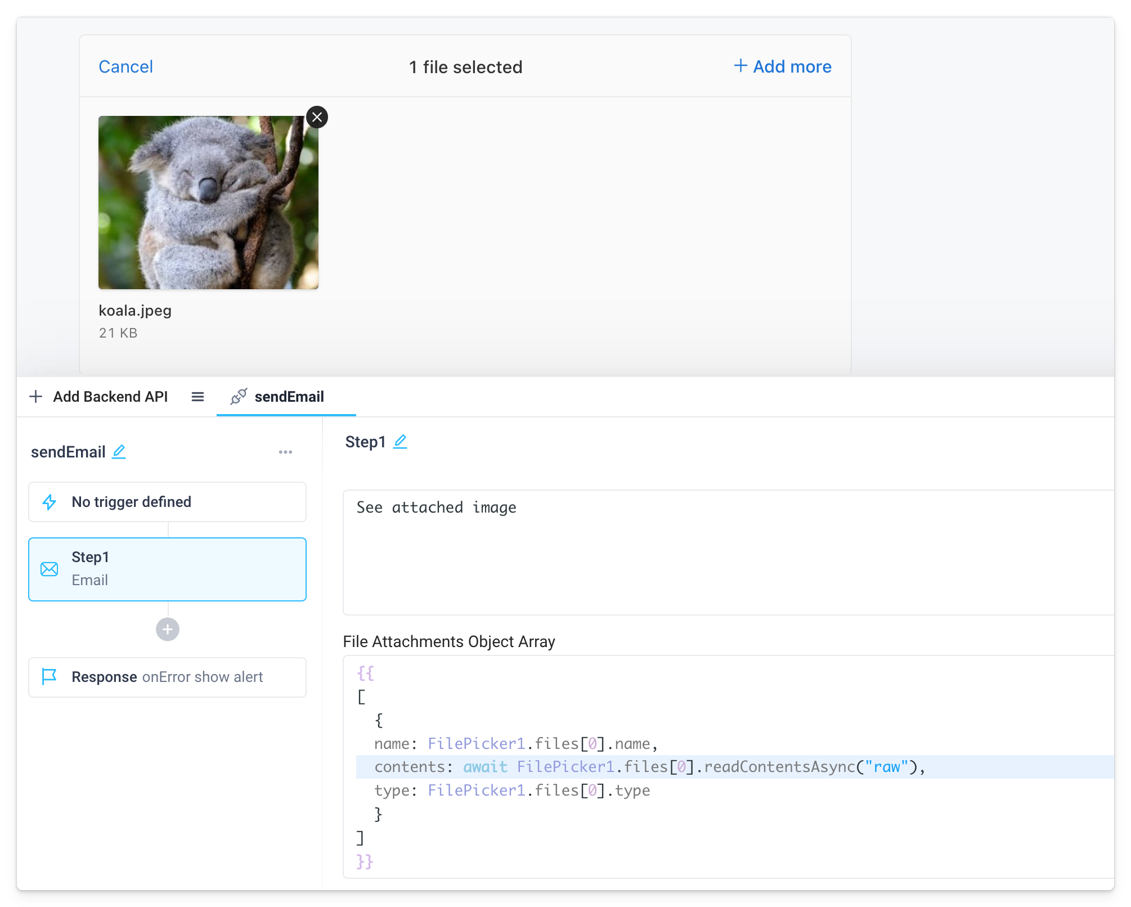Open the API list hamburger icon
The width and height of the screenshot is (1131, 907).
pos(198,397)
